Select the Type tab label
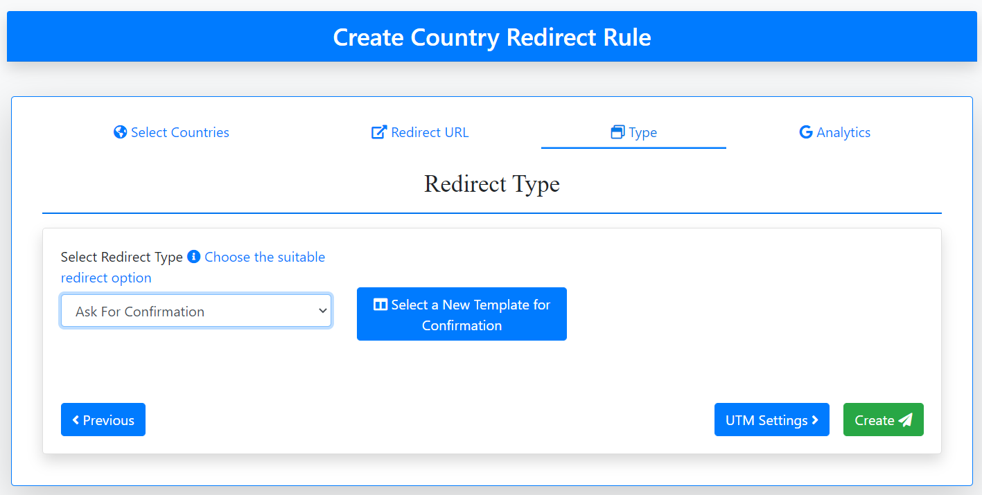The width and height of the screenshot is (982, 495). click(x=643, y=132)
